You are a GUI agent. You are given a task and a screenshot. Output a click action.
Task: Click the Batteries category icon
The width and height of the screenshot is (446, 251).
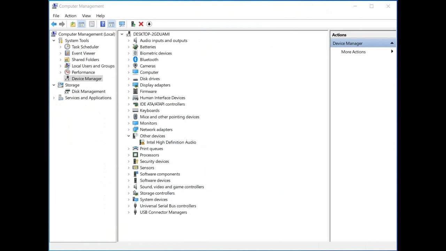pos(136,47)
